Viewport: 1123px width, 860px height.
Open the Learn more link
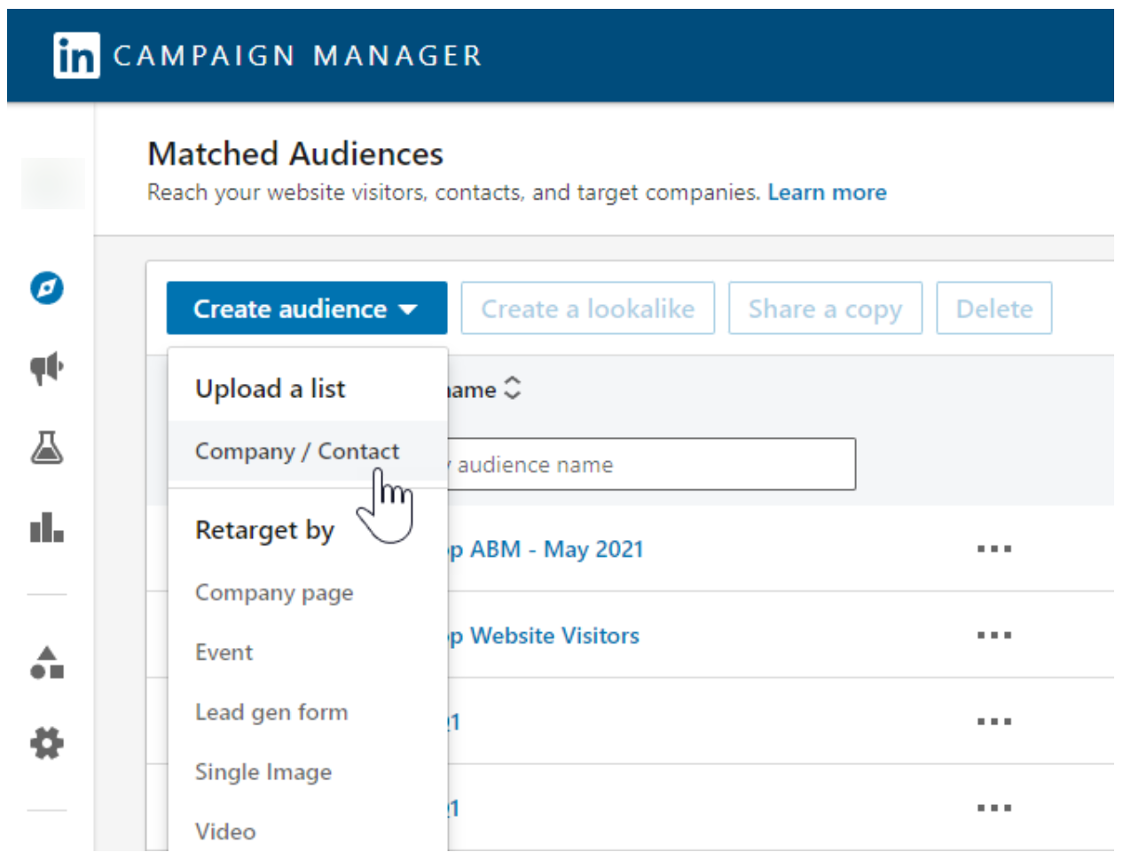pyautogui.click(x=828, y=192)
